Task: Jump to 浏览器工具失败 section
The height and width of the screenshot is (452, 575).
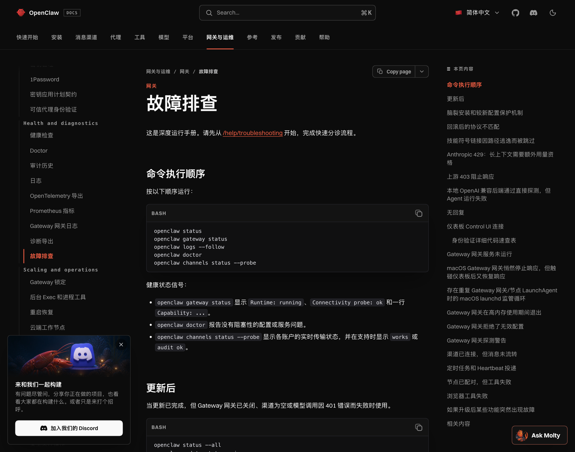Action: coord(467,396)
